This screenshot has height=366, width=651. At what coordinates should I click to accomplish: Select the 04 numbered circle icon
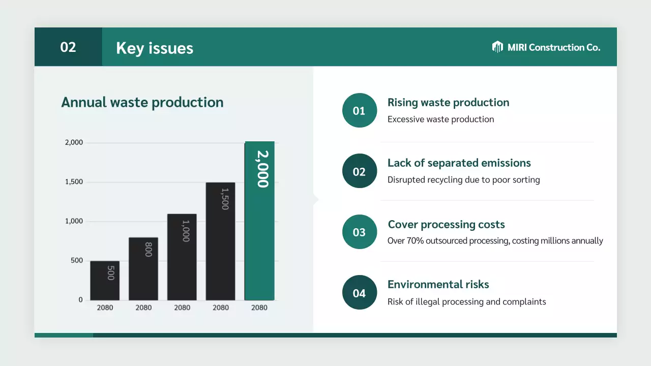click(360, 293)
